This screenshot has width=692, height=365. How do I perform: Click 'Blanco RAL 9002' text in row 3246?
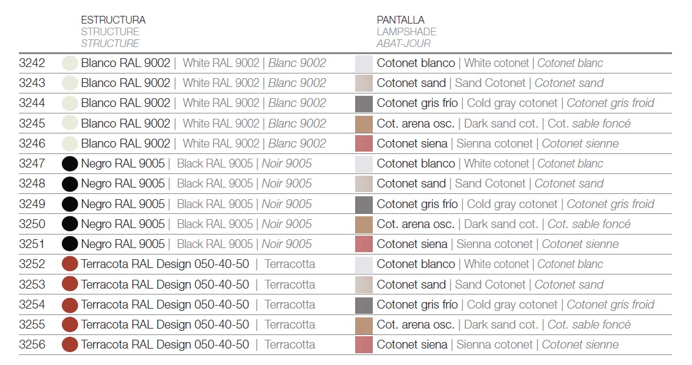pos(125,143)
